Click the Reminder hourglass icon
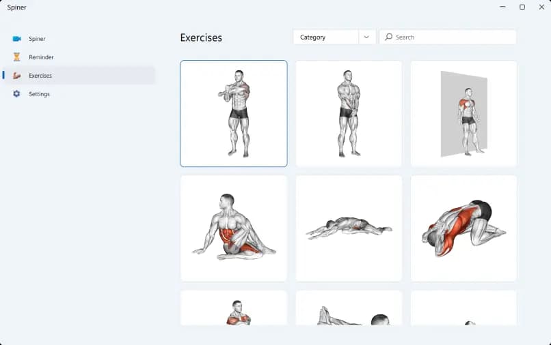Viewport: 551px width, 345px height. click(16, 57)
